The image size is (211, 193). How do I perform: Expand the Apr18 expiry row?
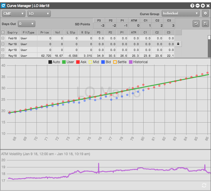(x=3, y=50)
